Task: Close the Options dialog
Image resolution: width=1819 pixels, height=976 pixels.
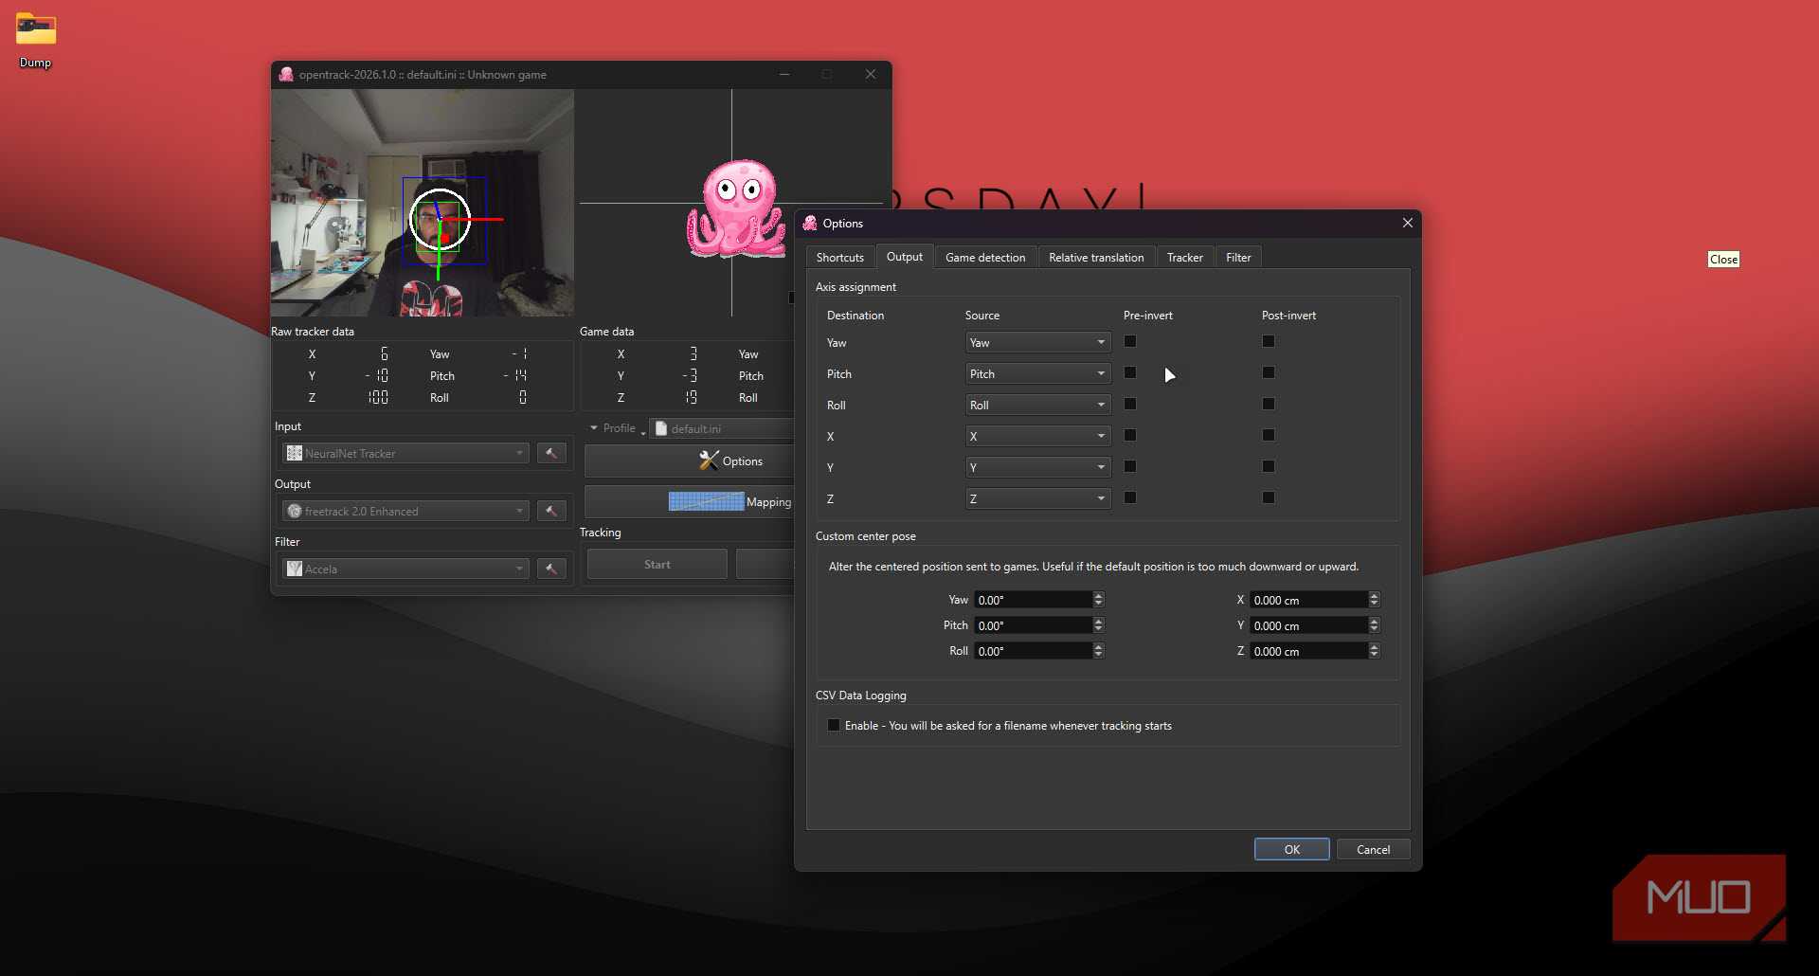Action: coord(1407,223)
